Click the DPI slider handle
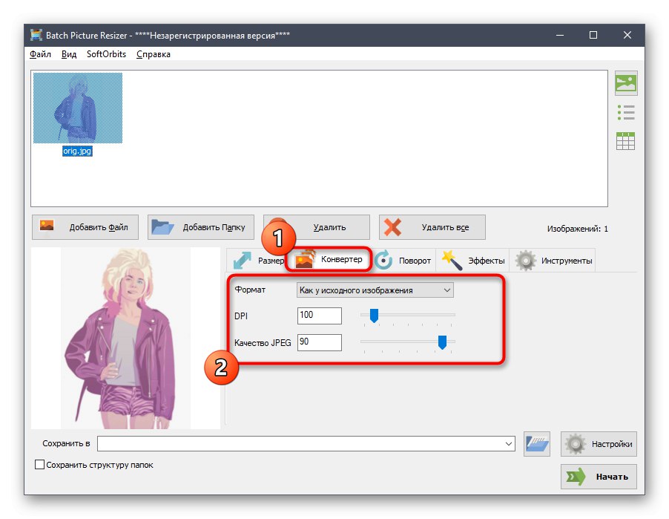Image resolution: width=669 pixels, height=519 pixels. [x=374, y=316]
